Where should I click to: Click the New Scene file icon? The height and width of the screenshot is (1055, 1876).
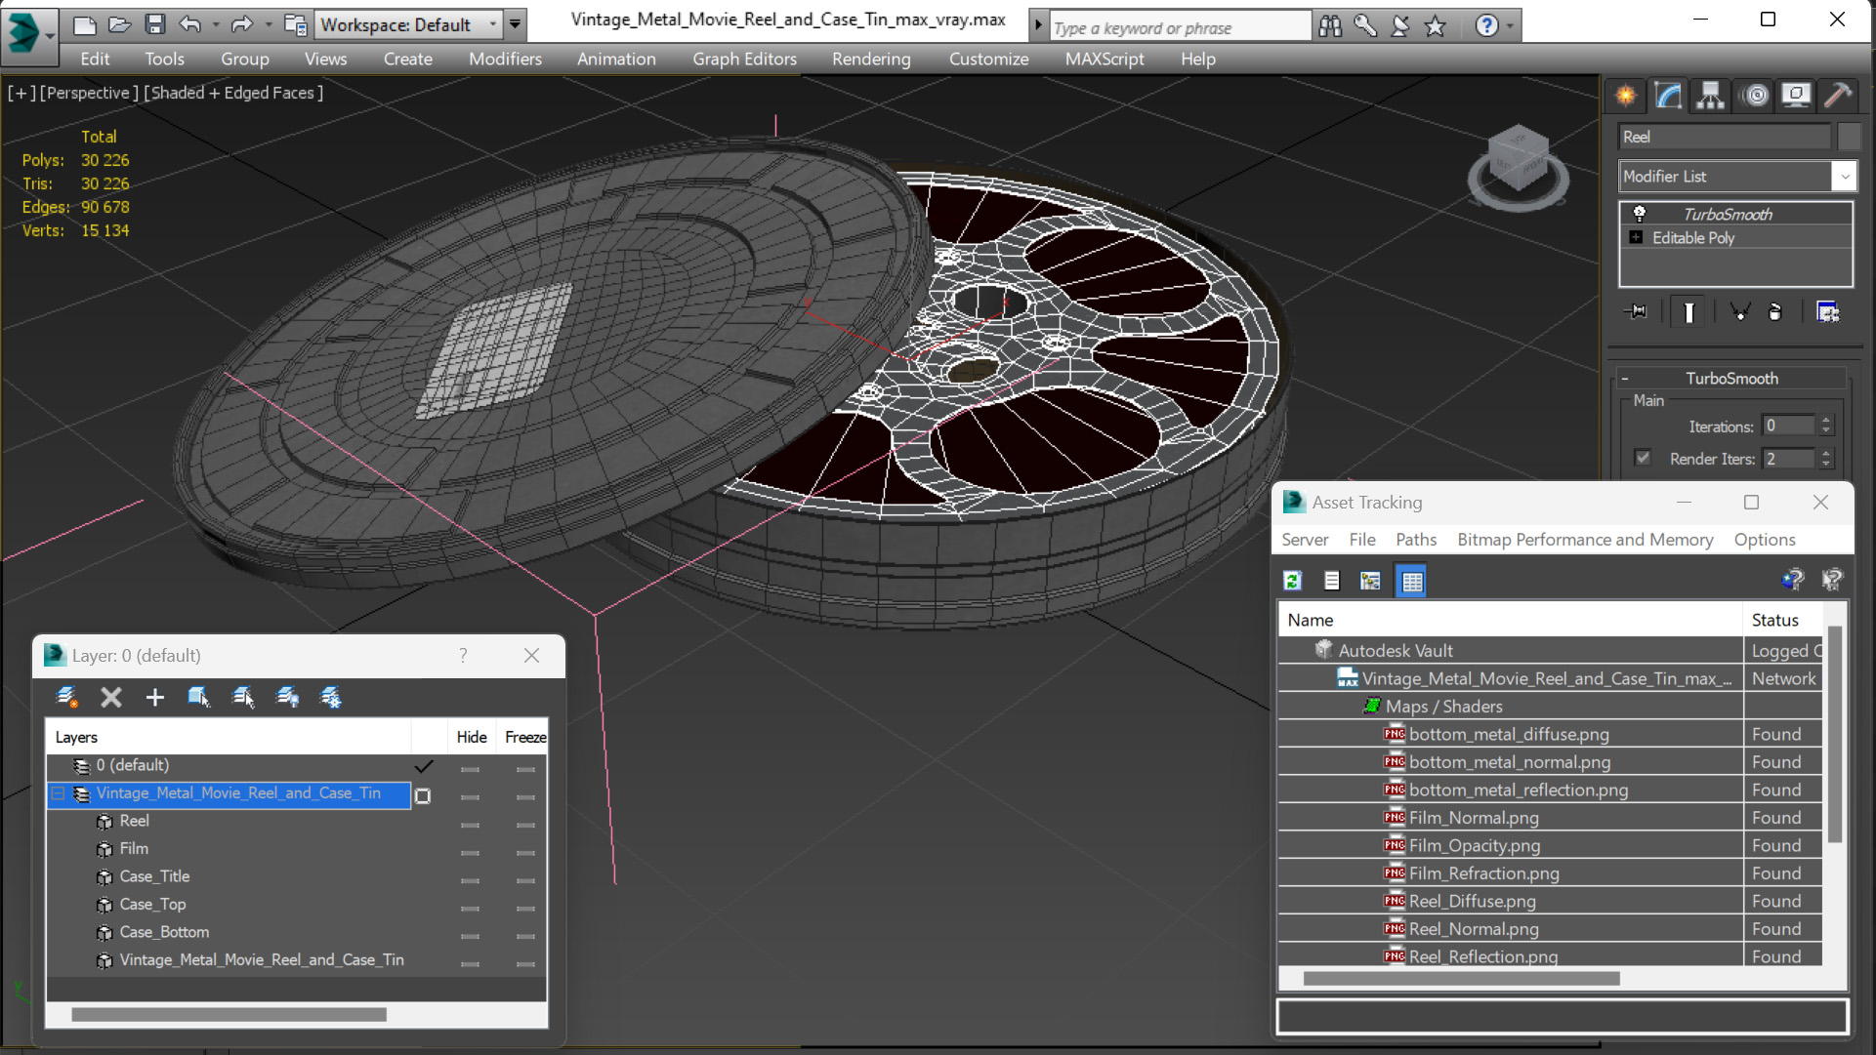[85, 24]
